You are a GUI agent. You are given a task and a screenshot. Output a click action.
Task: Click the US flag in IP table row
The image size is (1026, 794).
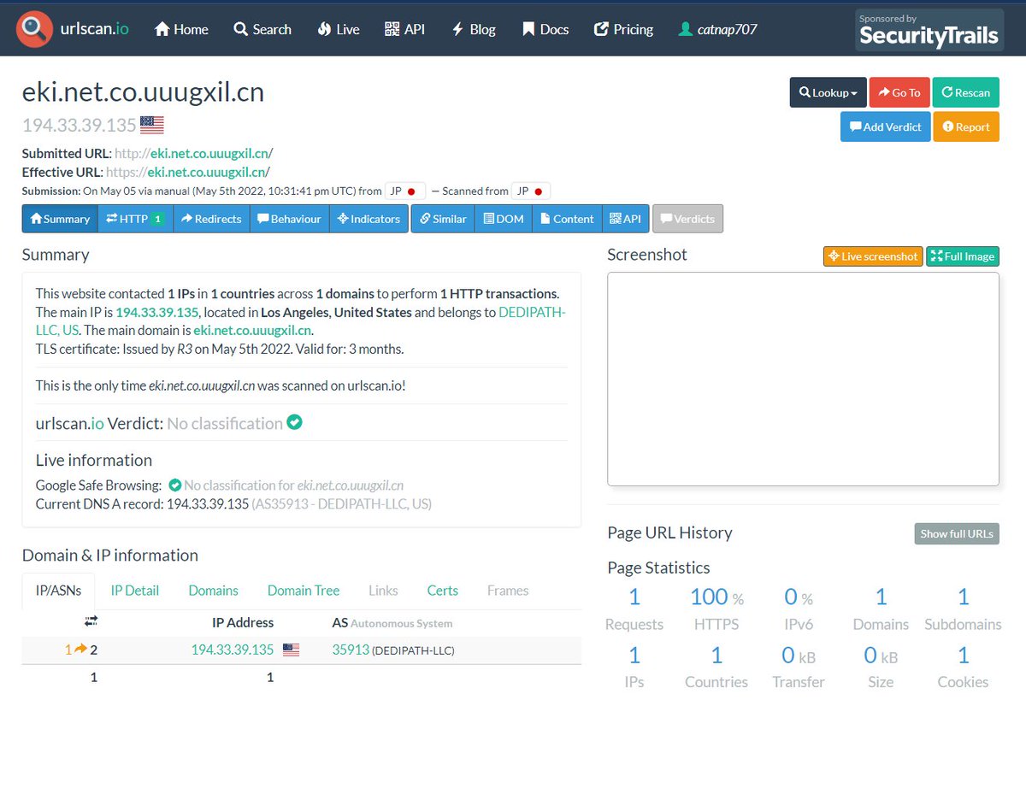(291, 650)
